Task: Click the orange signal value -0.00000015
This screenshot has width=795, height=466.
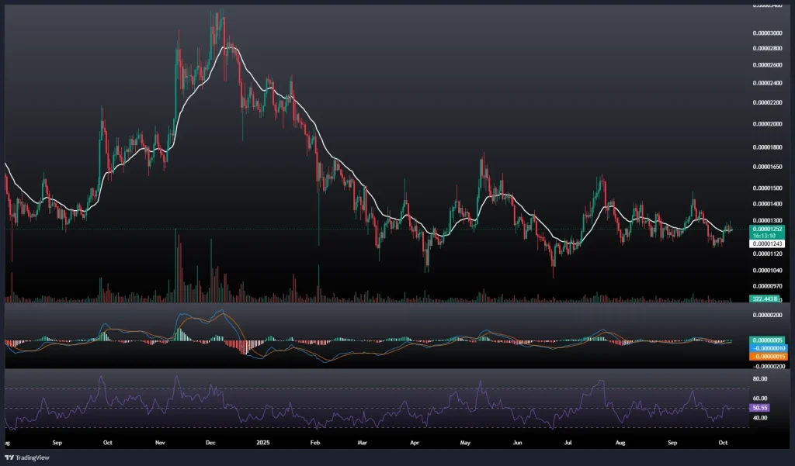Action: [x=766, y=355]
